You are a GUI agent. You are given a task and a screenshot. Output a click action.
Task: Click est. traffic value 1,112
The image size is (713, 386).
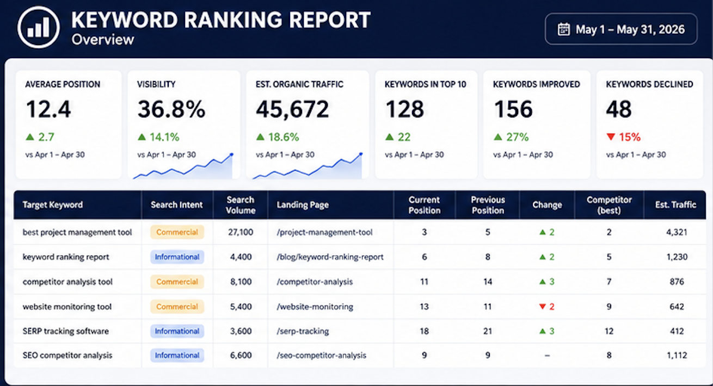(677, 356)
